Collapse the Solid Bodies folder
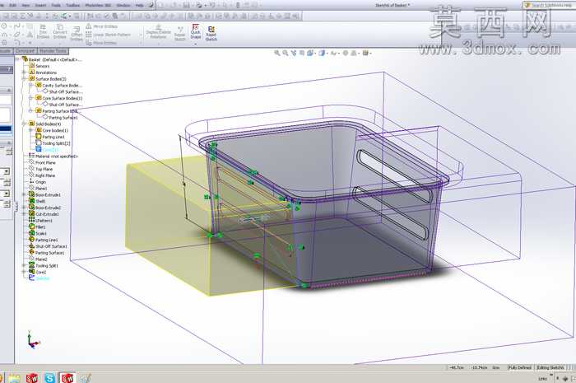Image resolution: width=576 pixels, height=383 pixels. [24, 124]
